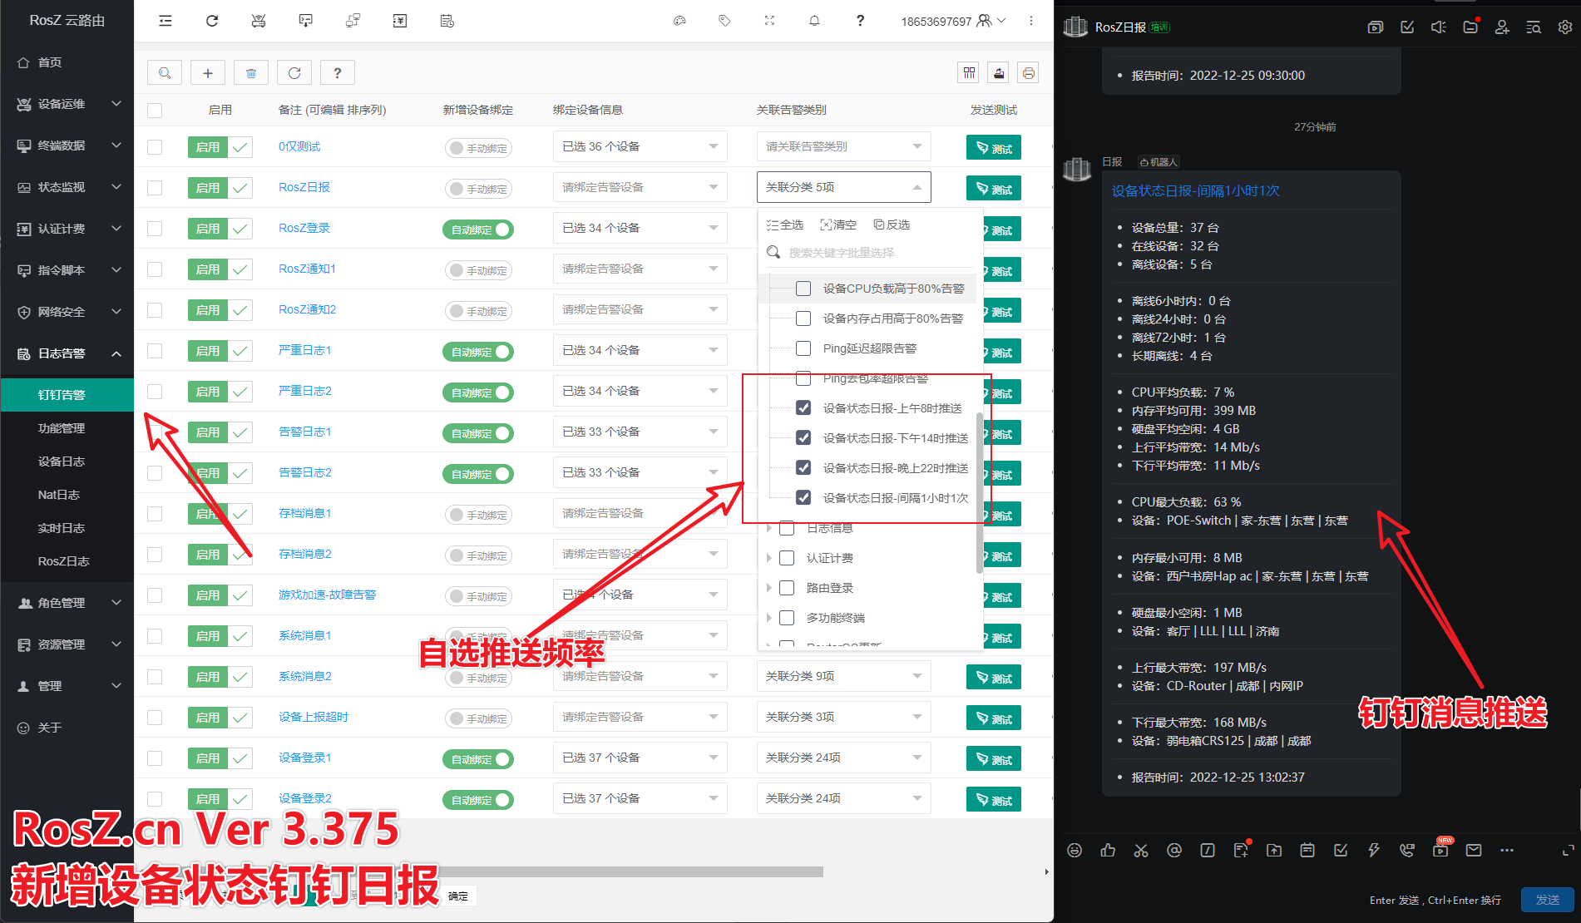
Task: Switch to the 设备日志 sidebar entry
Action: (x=61, y=462)
